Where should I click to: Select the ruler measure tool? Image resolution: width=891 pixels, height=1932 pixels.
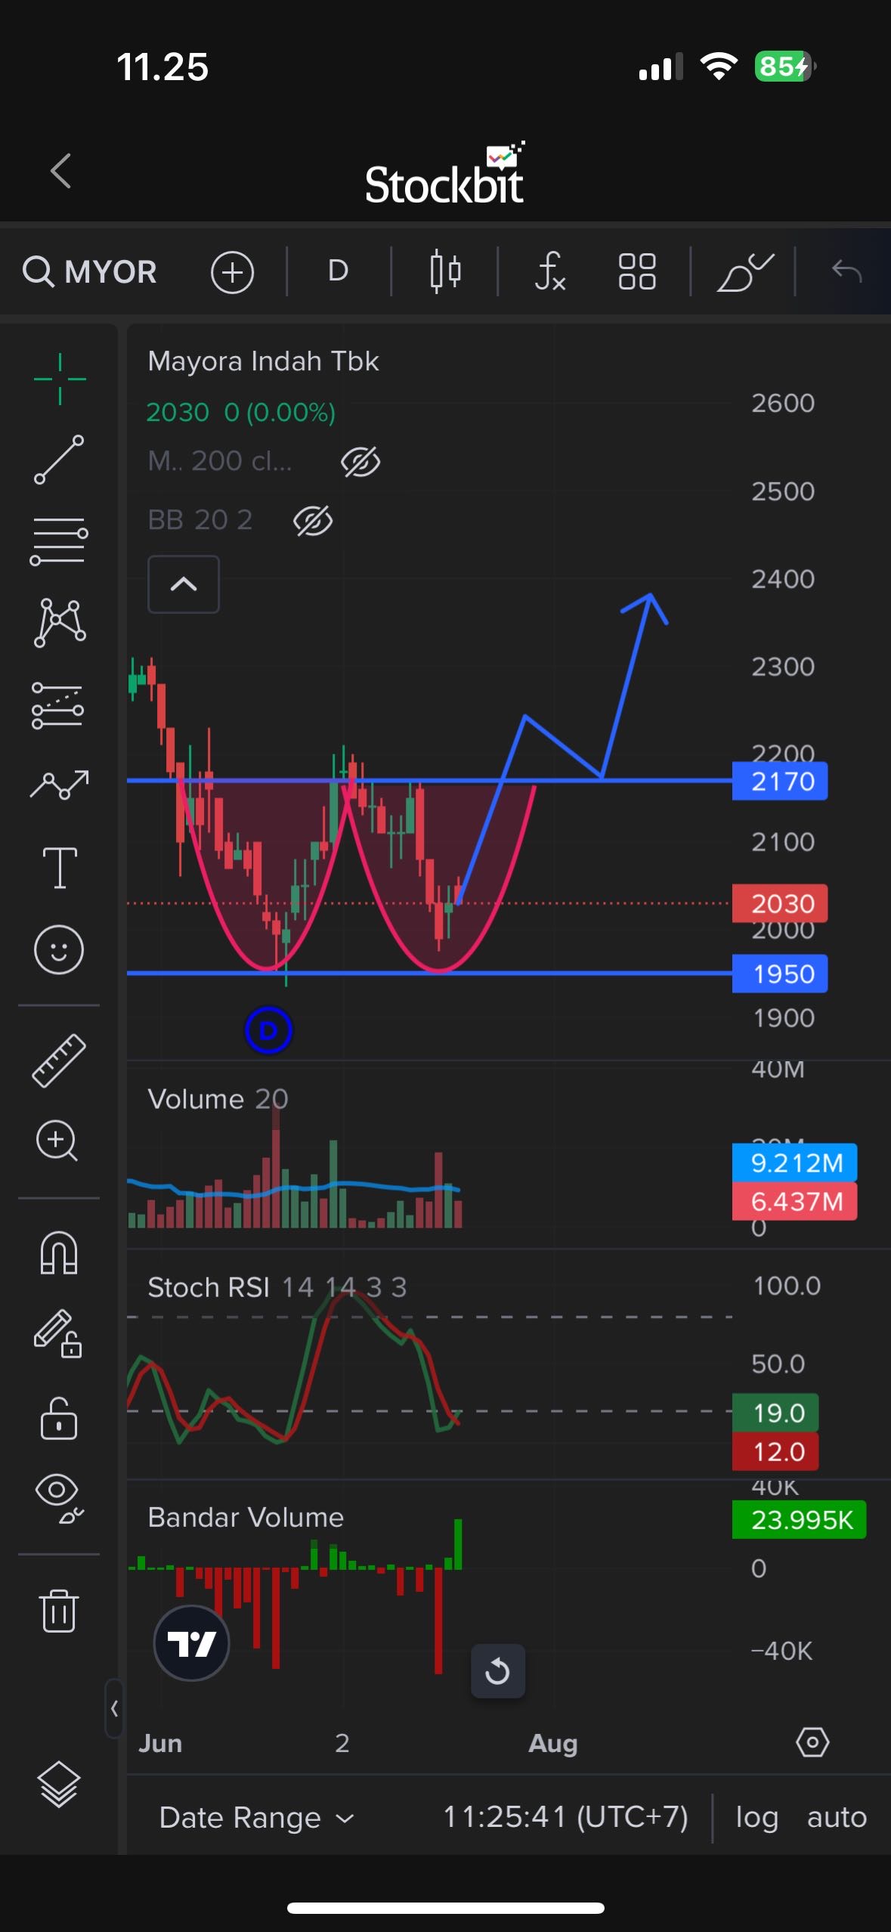tap(59, 1060)
